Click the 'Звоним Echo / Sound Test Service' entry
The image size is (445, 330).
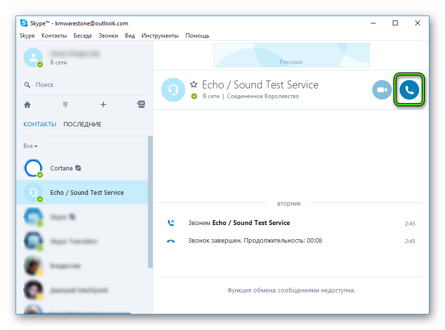pyautogui.click(x=239, y=223)
